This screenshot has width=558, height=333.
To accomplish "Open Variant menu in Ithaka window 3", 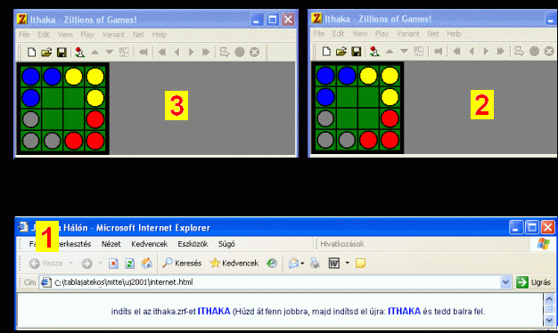I will (113, 35).
